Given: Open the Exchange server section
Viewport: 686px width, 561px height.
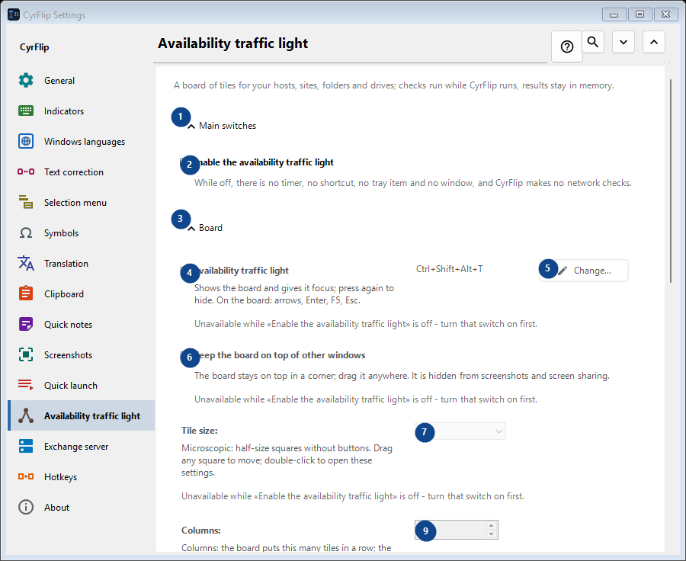Looking at the screenshot, I should click(x=82, y=447).
